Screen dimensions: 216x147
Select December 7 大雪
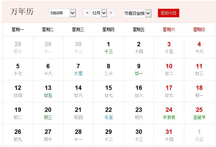[78, 69]
